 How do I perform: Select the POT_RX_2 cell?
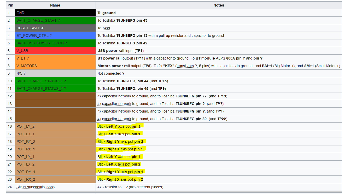55,179
